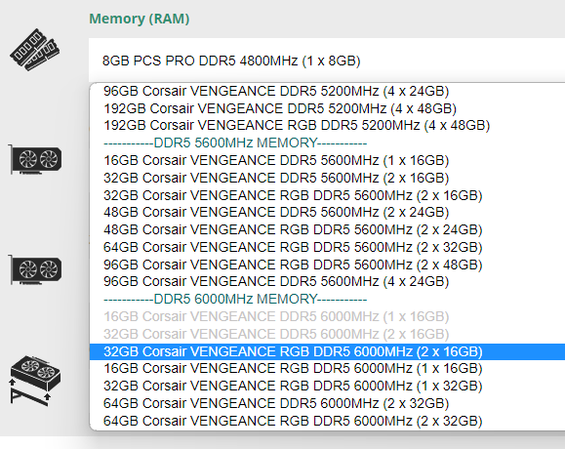565x449 pixels.
Task: Pick 96GB VENGEANCE RGB 5600MHz (2 x 48GB)
Action: coord(327,265)
